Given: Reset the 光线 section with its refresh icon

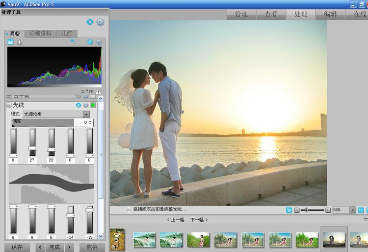Looking at the screenshot, I should [x=78, y=105].
